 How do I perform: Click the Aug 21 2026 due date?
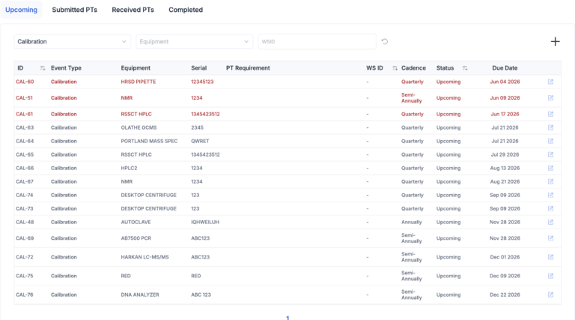coord(505,181)
